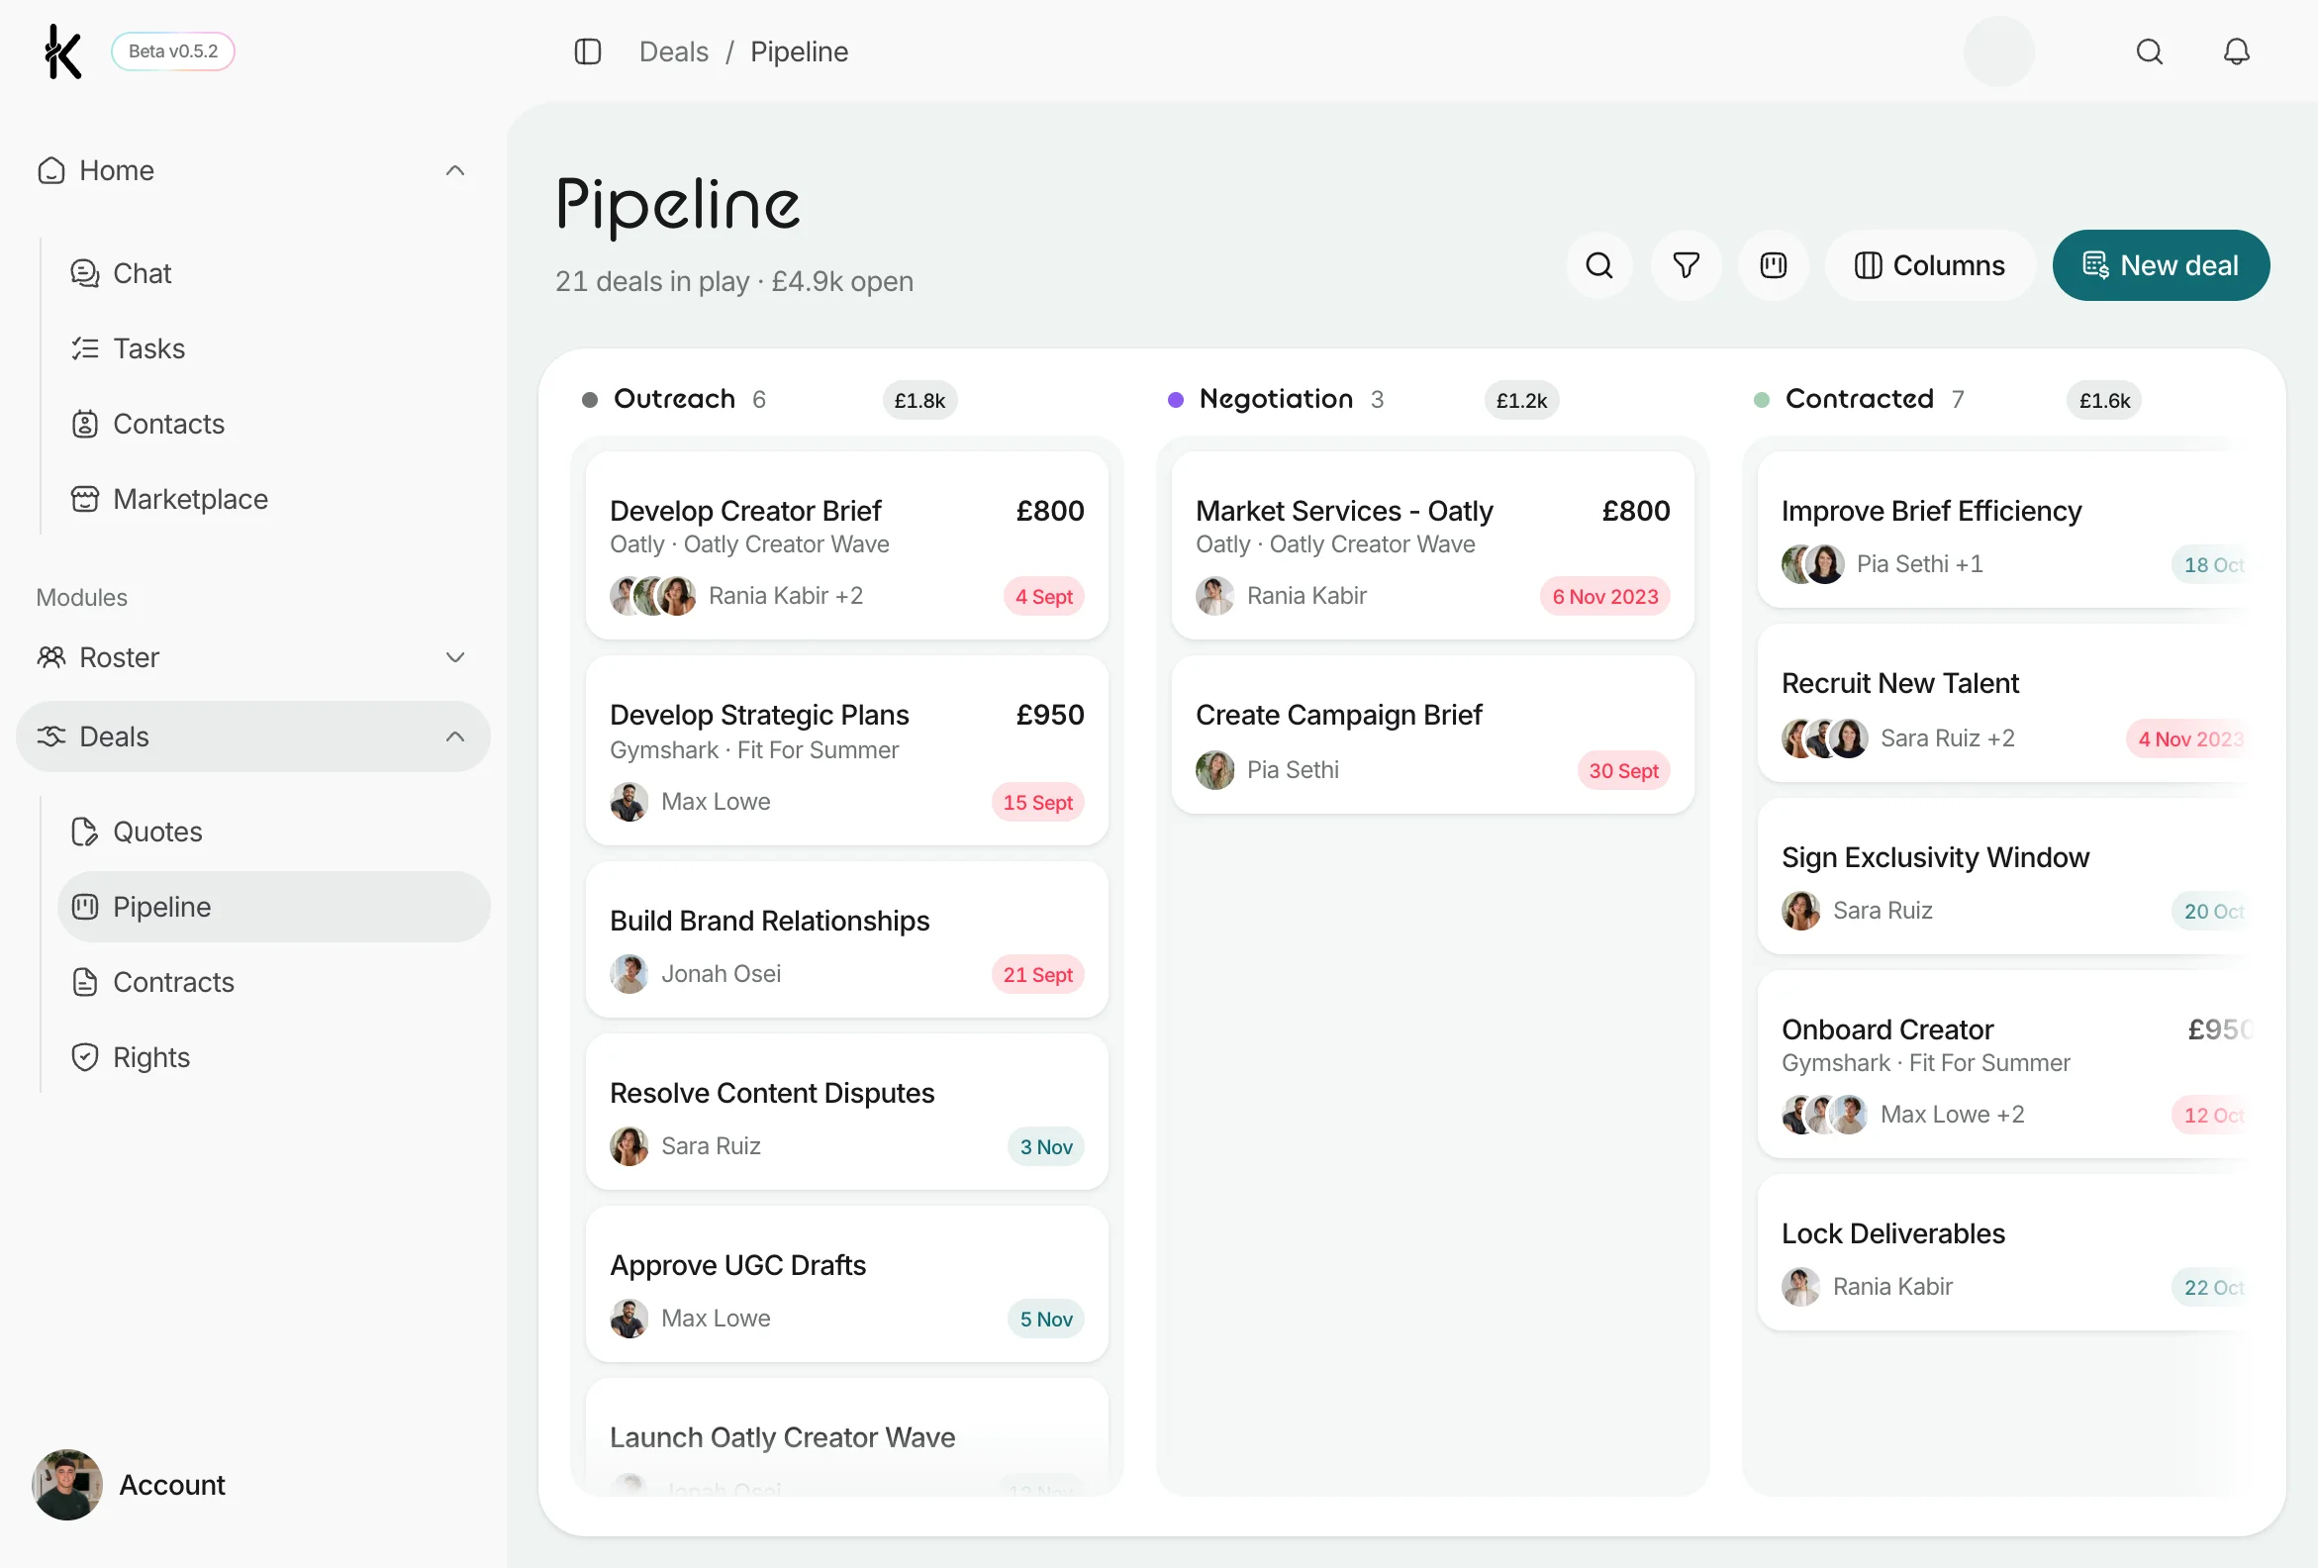Open Improve Brief Efficiency card
2318x1568 pixels.
tap(2005, 531)
